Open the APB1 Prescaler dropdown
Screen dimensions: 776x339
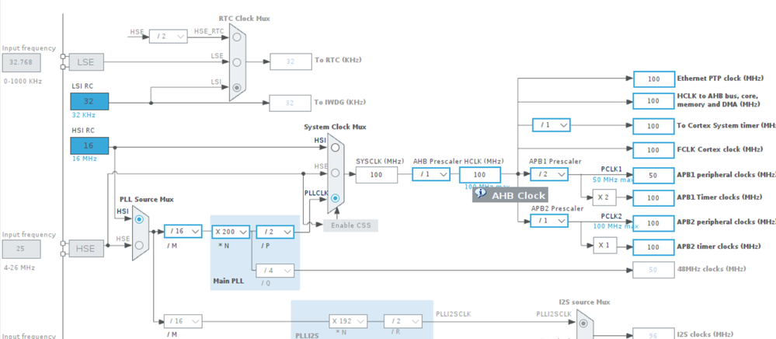[x=549, y=174]
